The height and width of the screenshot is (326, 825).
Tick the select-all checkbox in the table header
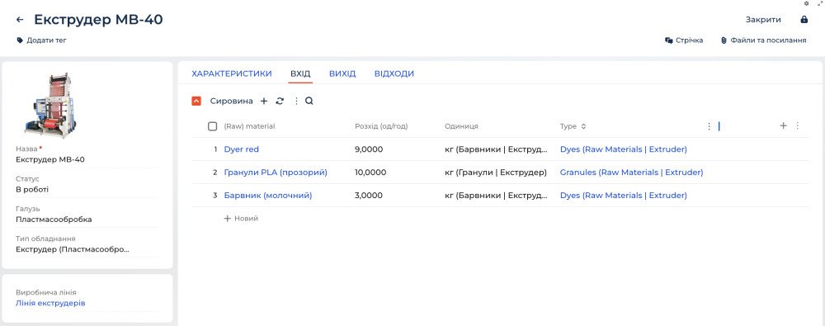213,126
